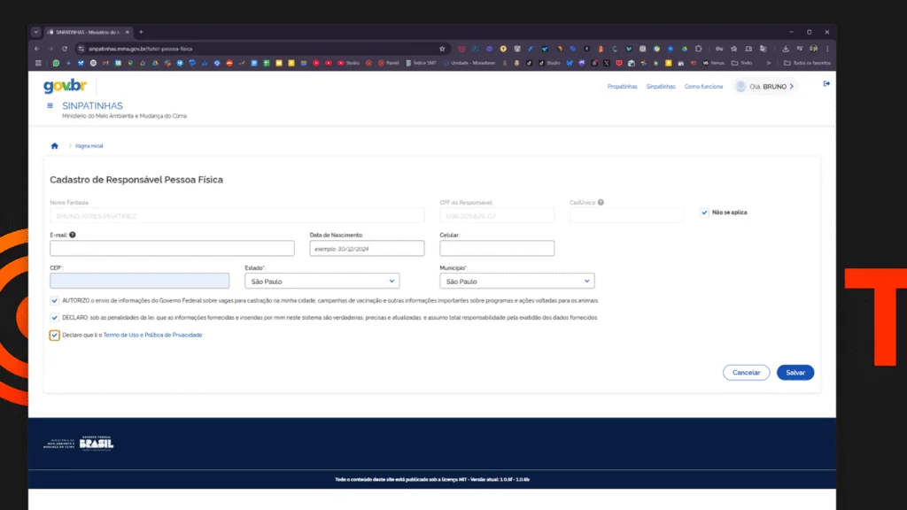Click the E-mail field help icon
907x510 pixels.
coord(71,234)
